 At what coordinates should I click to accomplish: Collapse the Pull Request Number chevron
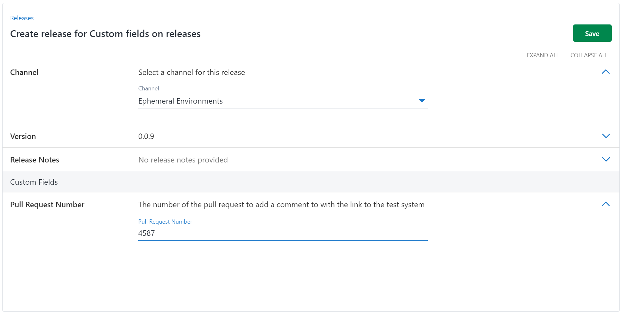coord(606,204)
